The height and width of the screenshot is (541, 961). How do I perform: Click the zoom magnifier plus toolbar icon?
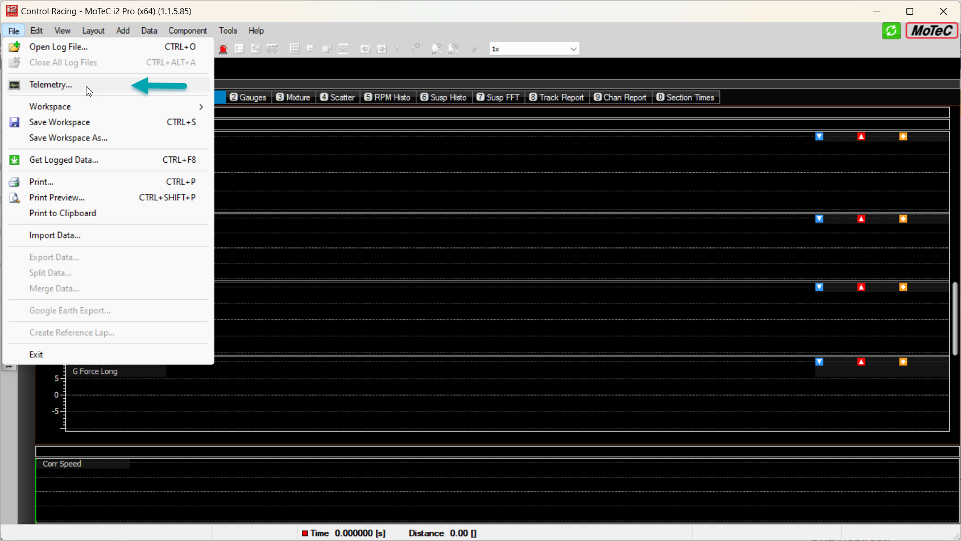tap(436, 49)
